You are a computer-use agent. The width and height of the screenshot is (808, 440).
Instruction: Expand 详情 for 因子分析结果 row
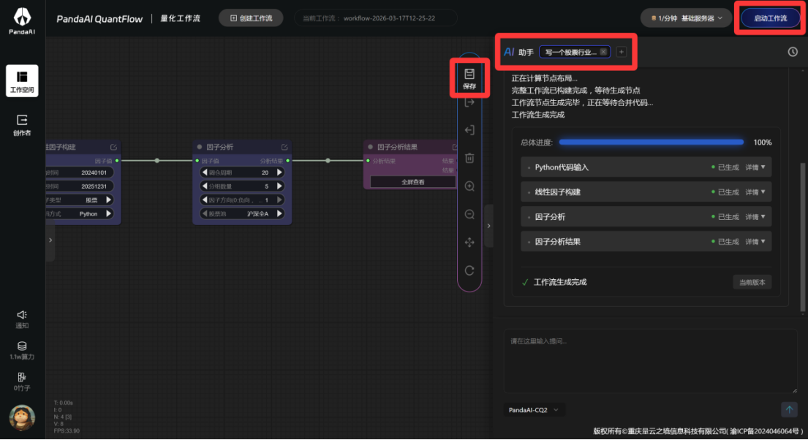click(755, 242)
